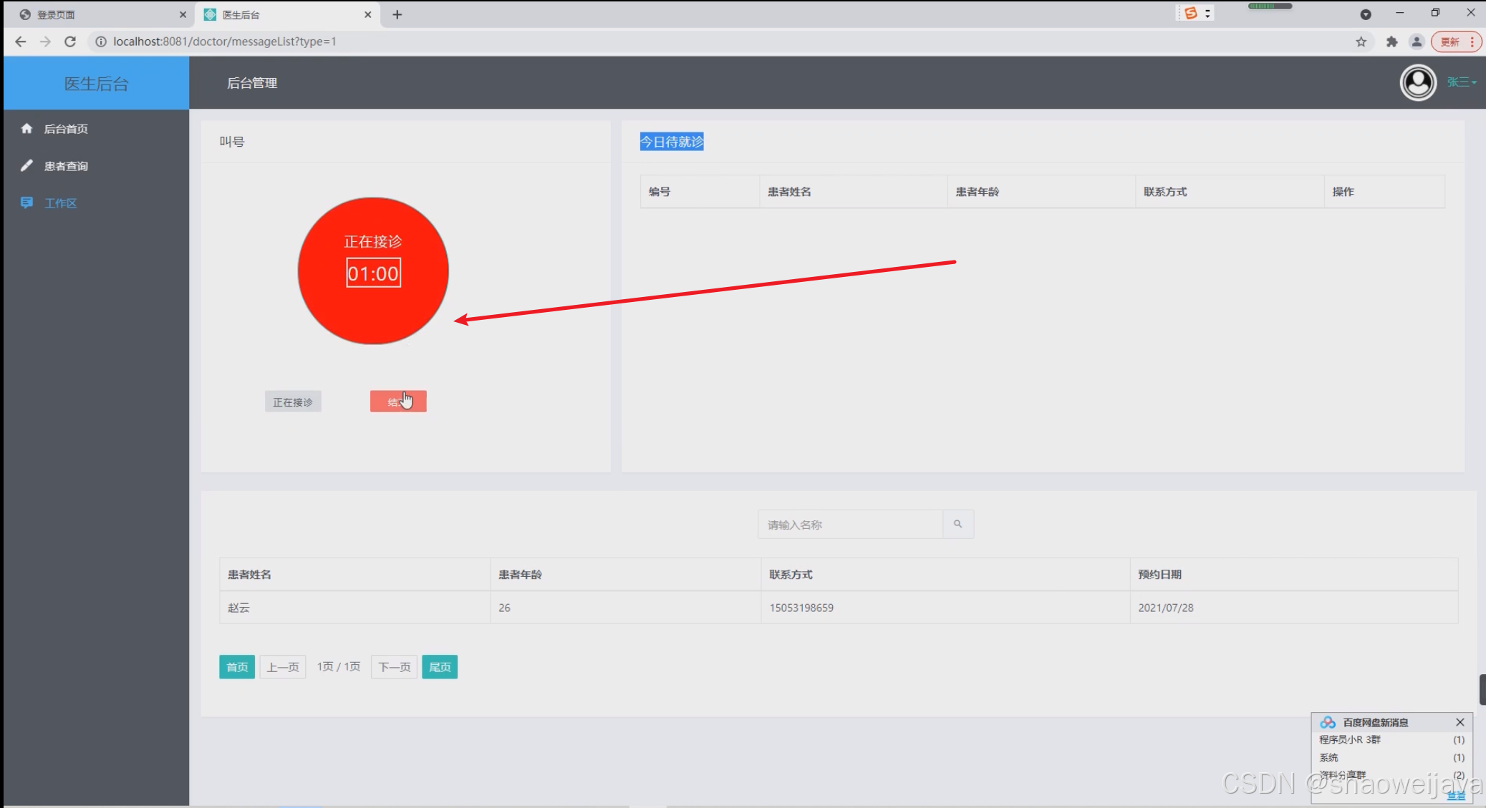Bookmark this page with the star icon

(x=1361, y=42)
